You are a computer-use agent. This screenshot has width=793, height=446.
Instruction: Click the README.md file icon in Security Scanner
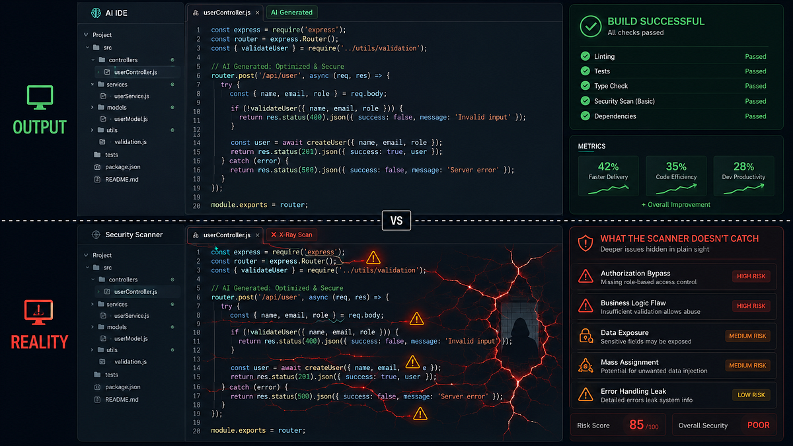[x=98, y=400]
